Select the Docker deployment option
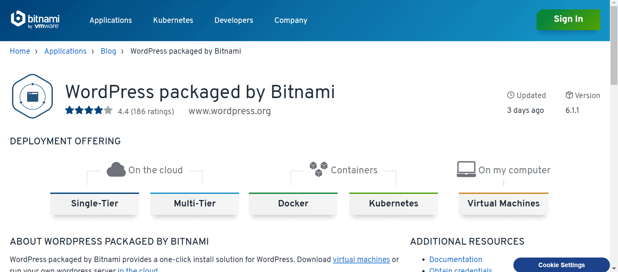618x272 pixels. point(293,204)
